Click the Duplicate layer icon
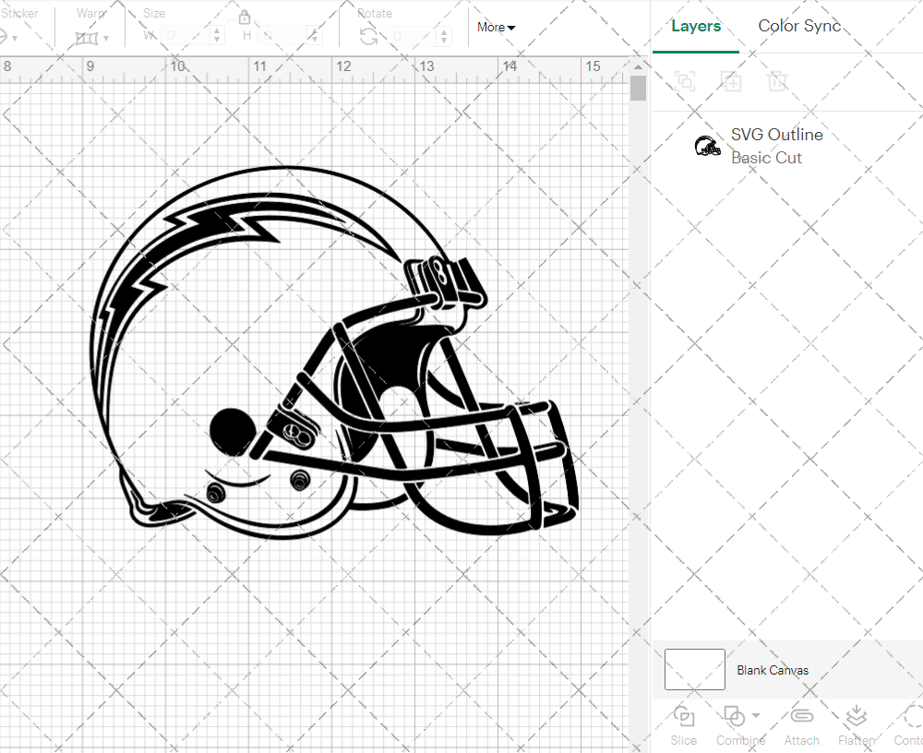This screenshot has width=923, height=753. [731, 81]
